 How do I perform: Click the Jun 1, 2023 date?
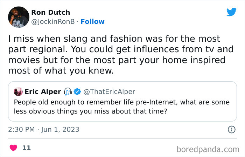[61, 130]
